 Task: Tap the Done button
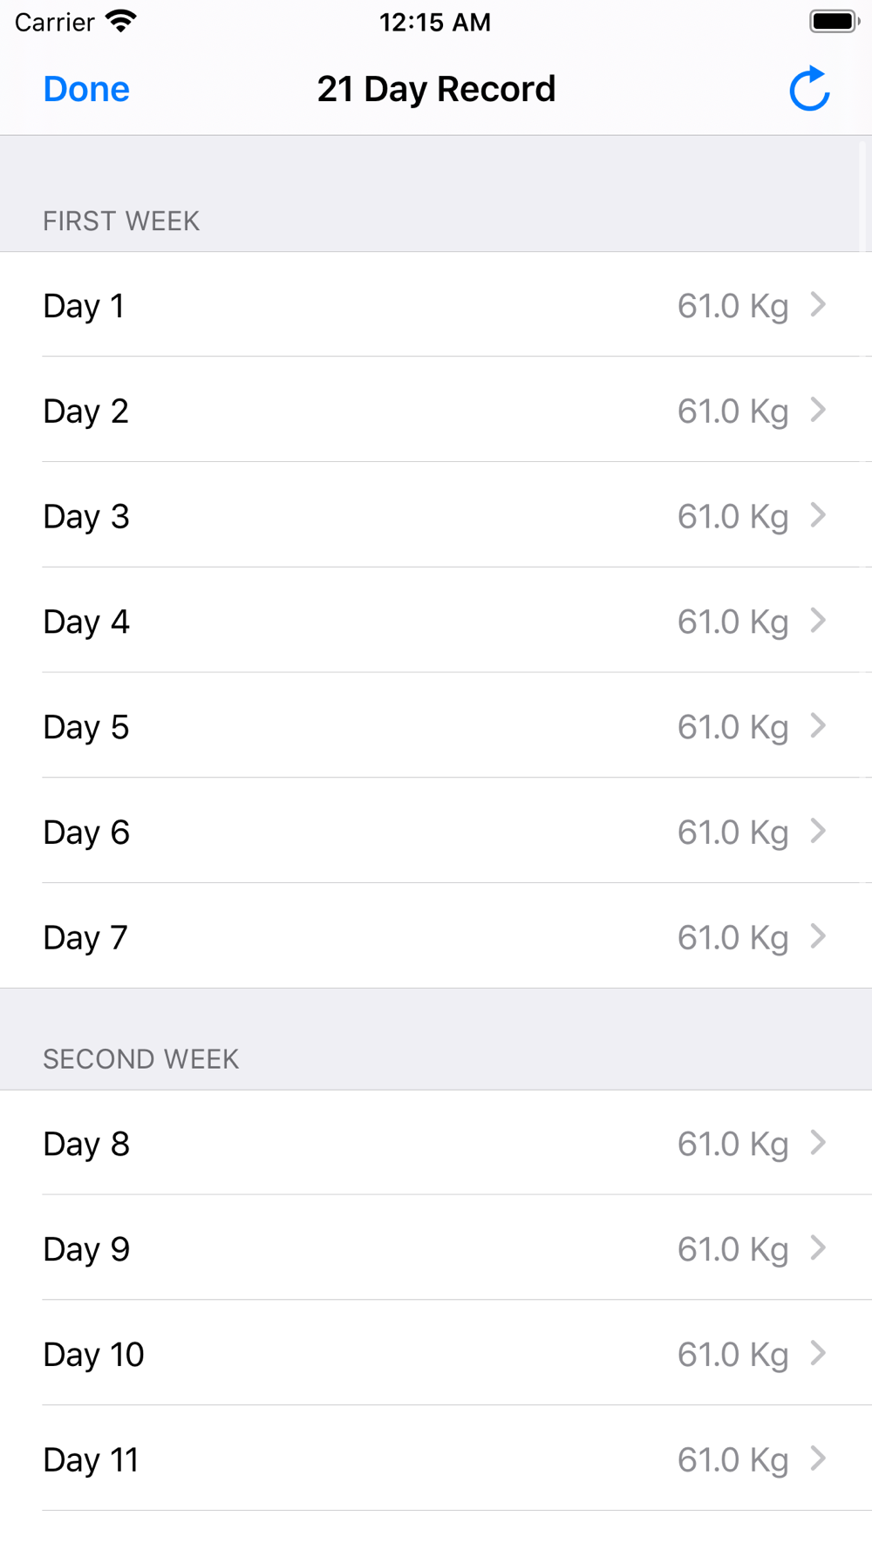86,89
